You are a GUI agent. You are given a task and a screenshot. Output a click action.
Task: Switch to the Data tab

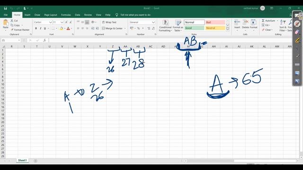point(77,15)
